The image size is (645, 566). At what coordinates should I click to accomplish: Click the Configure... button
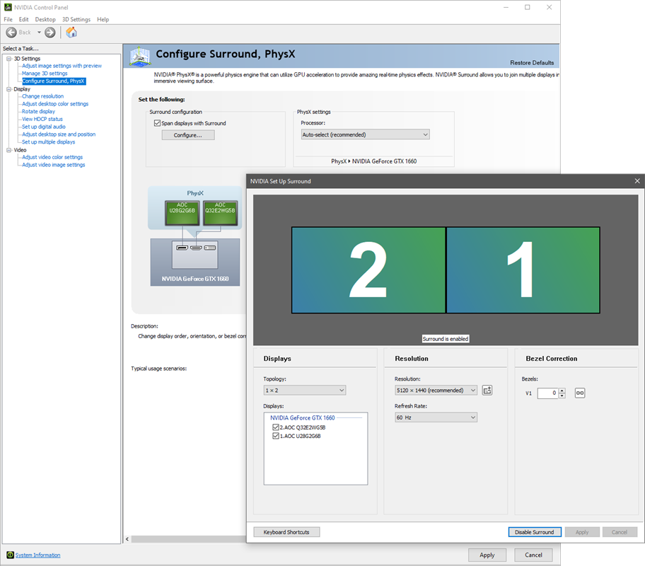point(188,135)
